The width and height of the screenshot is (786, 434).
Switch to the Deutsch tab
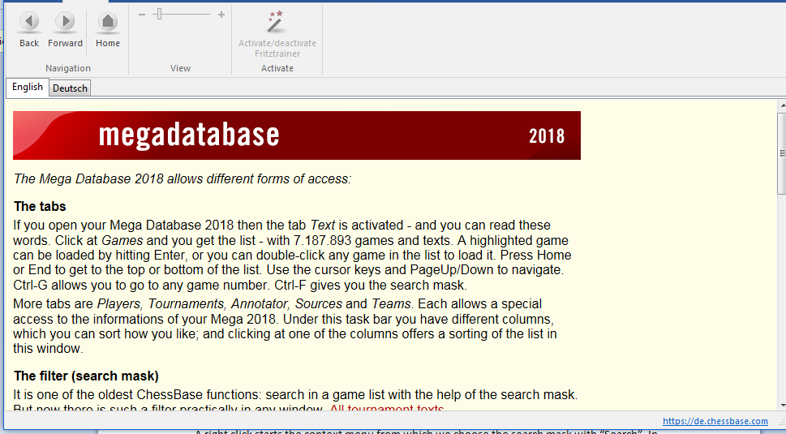[71, 88]
